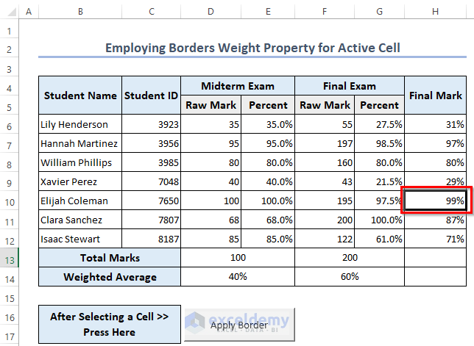Select the Final Exam merged header
The height and width of the screenshot is (346, 474).
pyautogui.click(x=350, y=86)
